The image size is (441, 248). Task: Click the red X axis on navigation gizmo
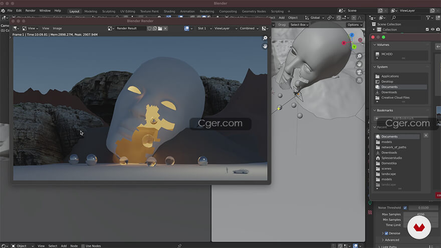click(x=344, y=43)
